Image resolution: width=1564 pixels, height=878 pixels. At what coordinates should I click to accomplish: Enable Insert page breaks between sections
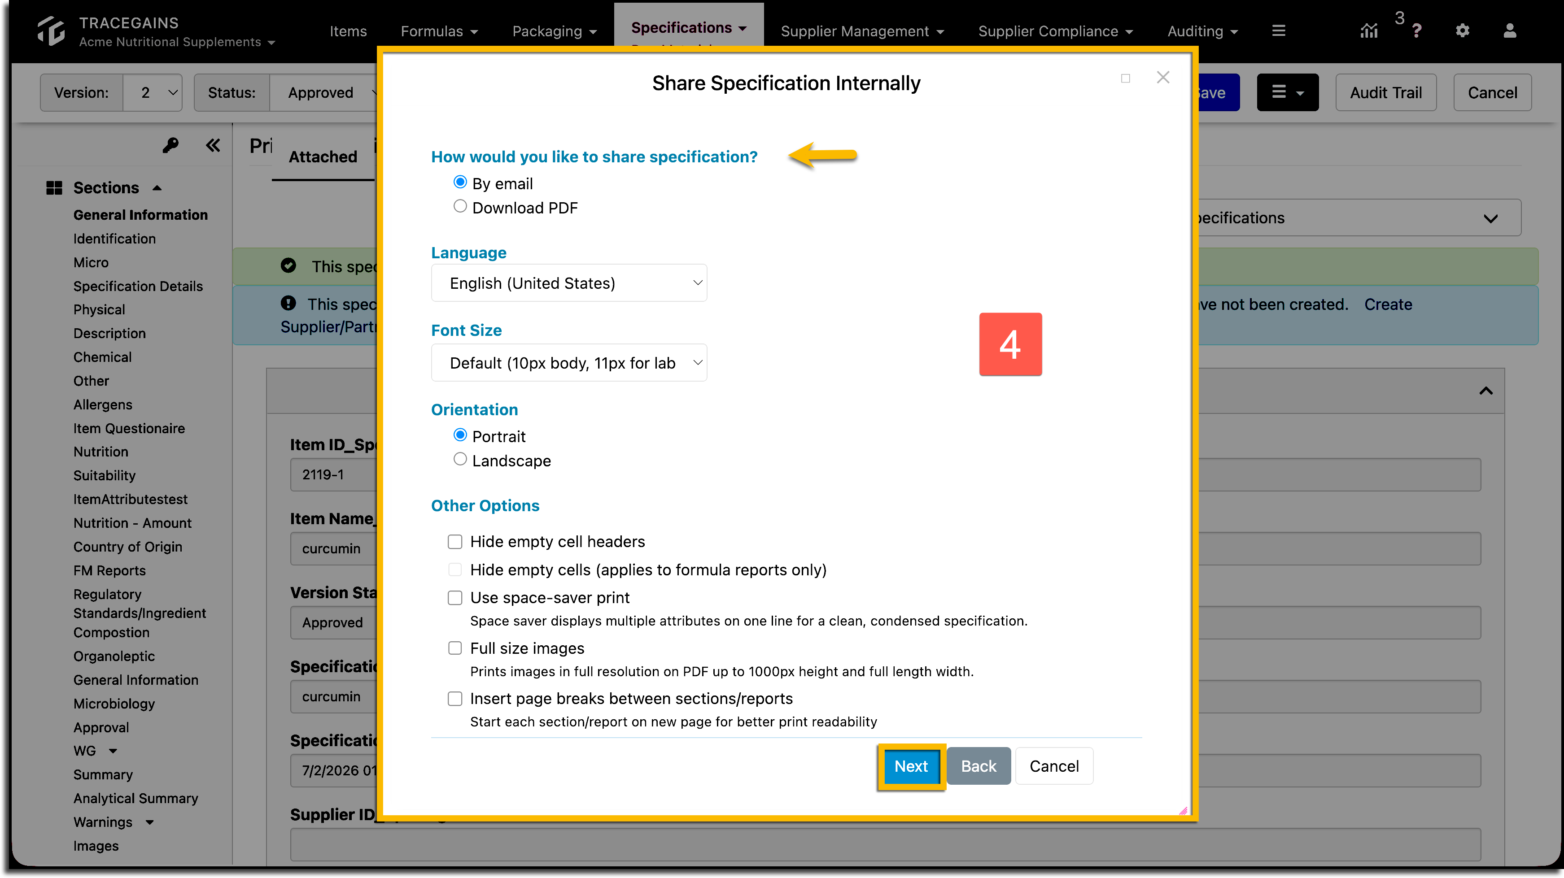(455, 698)
